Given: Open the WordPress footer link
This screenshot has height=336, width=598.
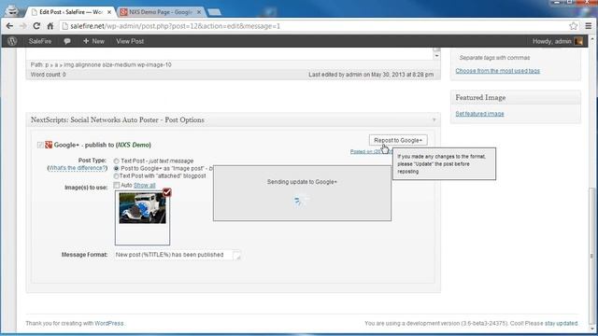Looking at the screenshot, I should (109, 323).
